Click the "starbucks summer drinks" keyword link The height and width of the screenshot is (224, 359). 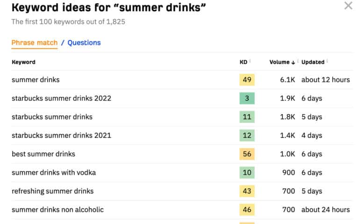[52, 117]
